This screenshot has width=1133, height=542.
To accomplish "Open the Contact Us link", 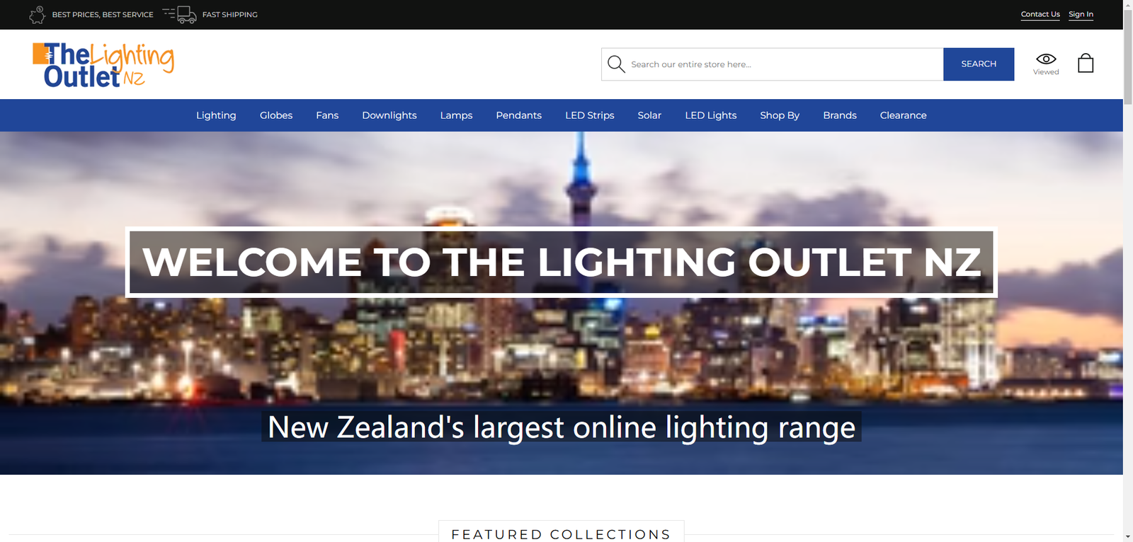I will click(1040, 14).
